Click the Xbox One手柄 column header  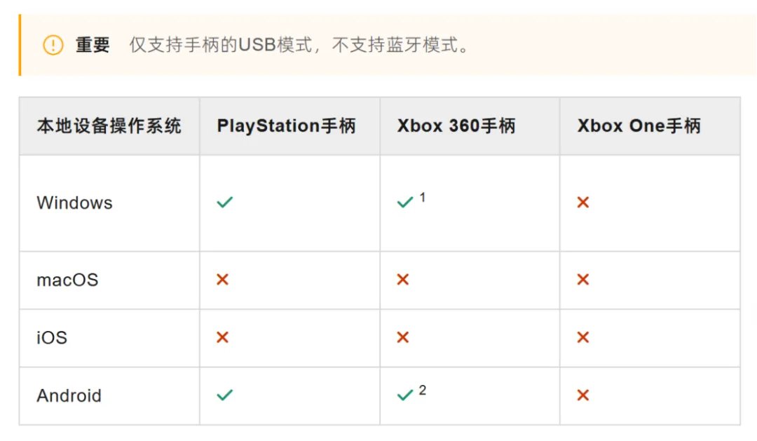[639, 125]
